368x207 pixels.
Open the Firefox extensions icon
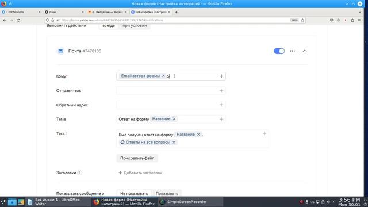click(352, 20)
